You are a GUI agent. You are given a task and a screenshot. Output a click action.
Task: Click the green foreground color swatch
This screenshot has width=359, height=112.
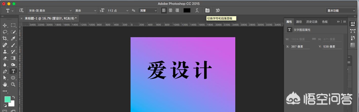[7, 99]
